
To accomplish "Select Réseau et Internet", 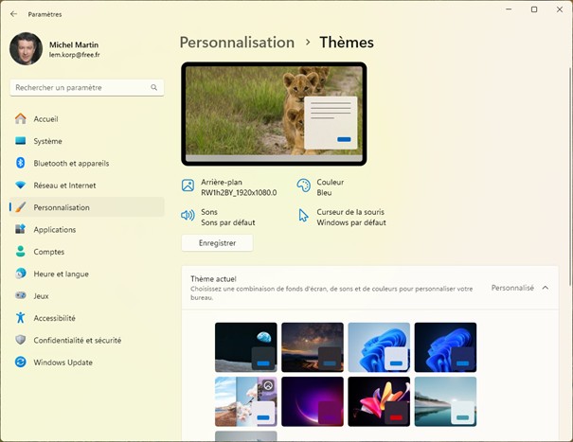I will pyautogui.click(x=87, y=186).
